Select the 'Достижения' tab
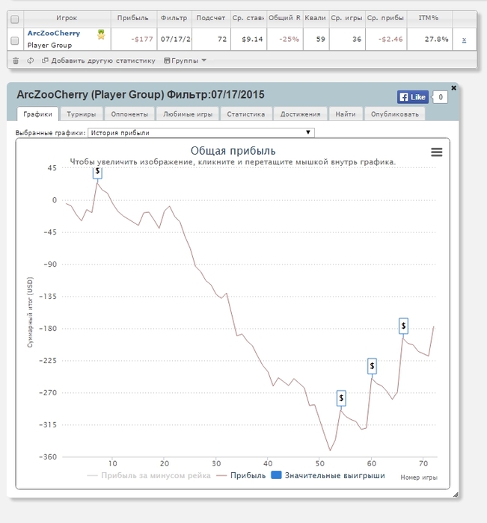This screenshot has width=487, height=523. coord(300,114)
